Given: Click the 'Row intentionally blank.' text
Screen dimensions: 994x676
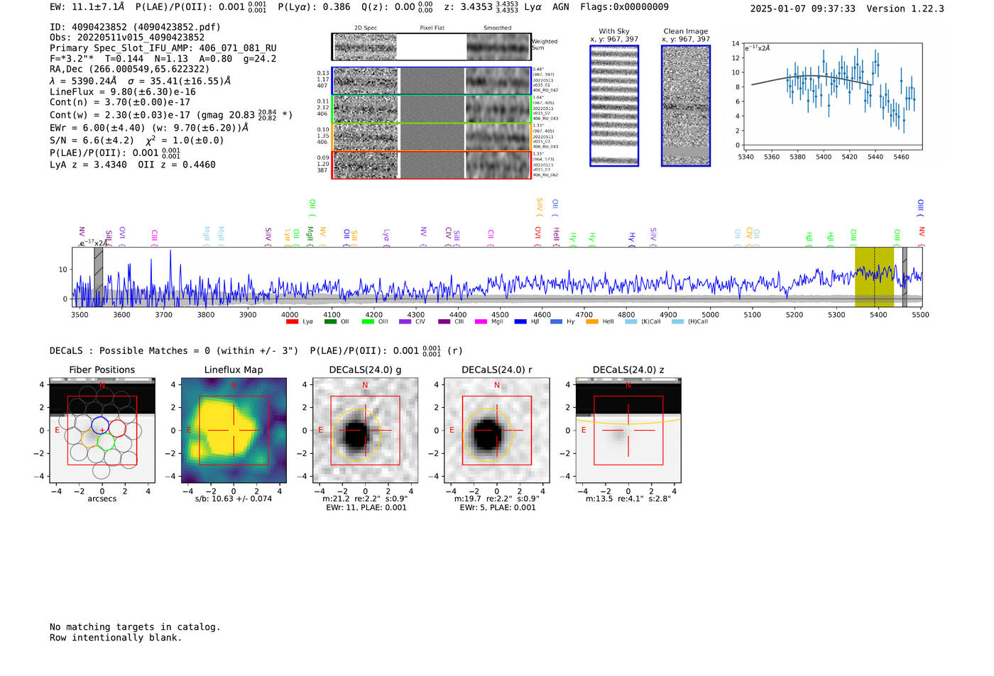Looking at the screenshot, I should (116, 638).
